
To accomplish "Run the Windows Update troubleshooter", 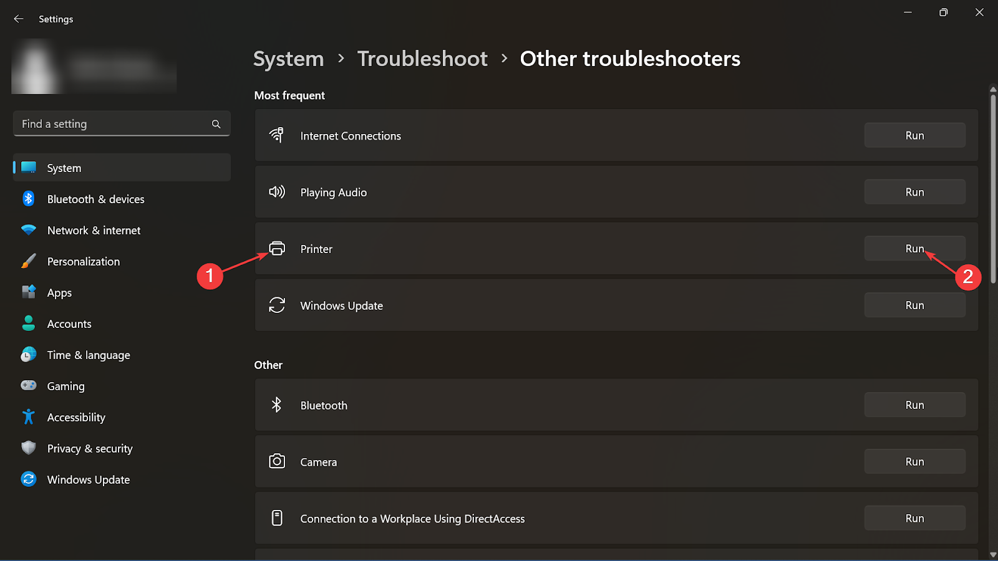I will pyautogui.click(x=915, y=305).
